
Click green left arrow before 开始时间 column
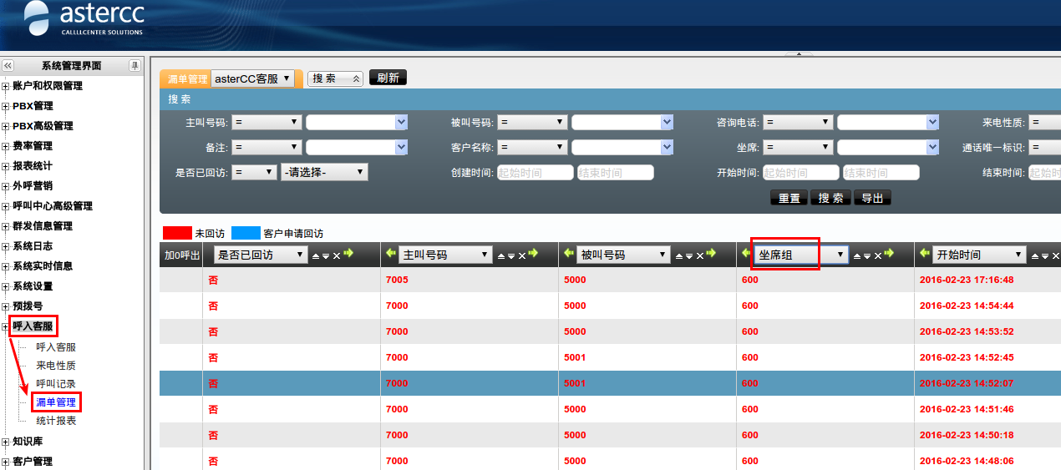point(925,254)
